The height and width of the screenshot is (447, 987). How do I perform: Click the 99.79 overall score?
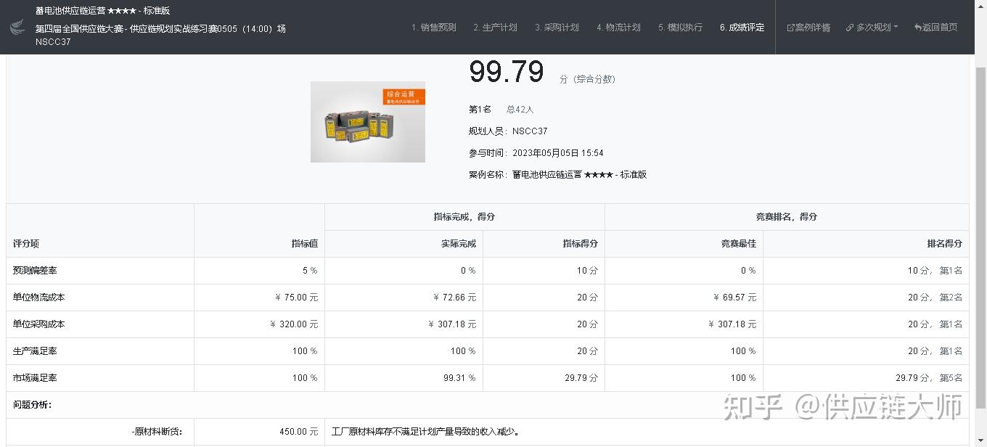pos(507,72)
